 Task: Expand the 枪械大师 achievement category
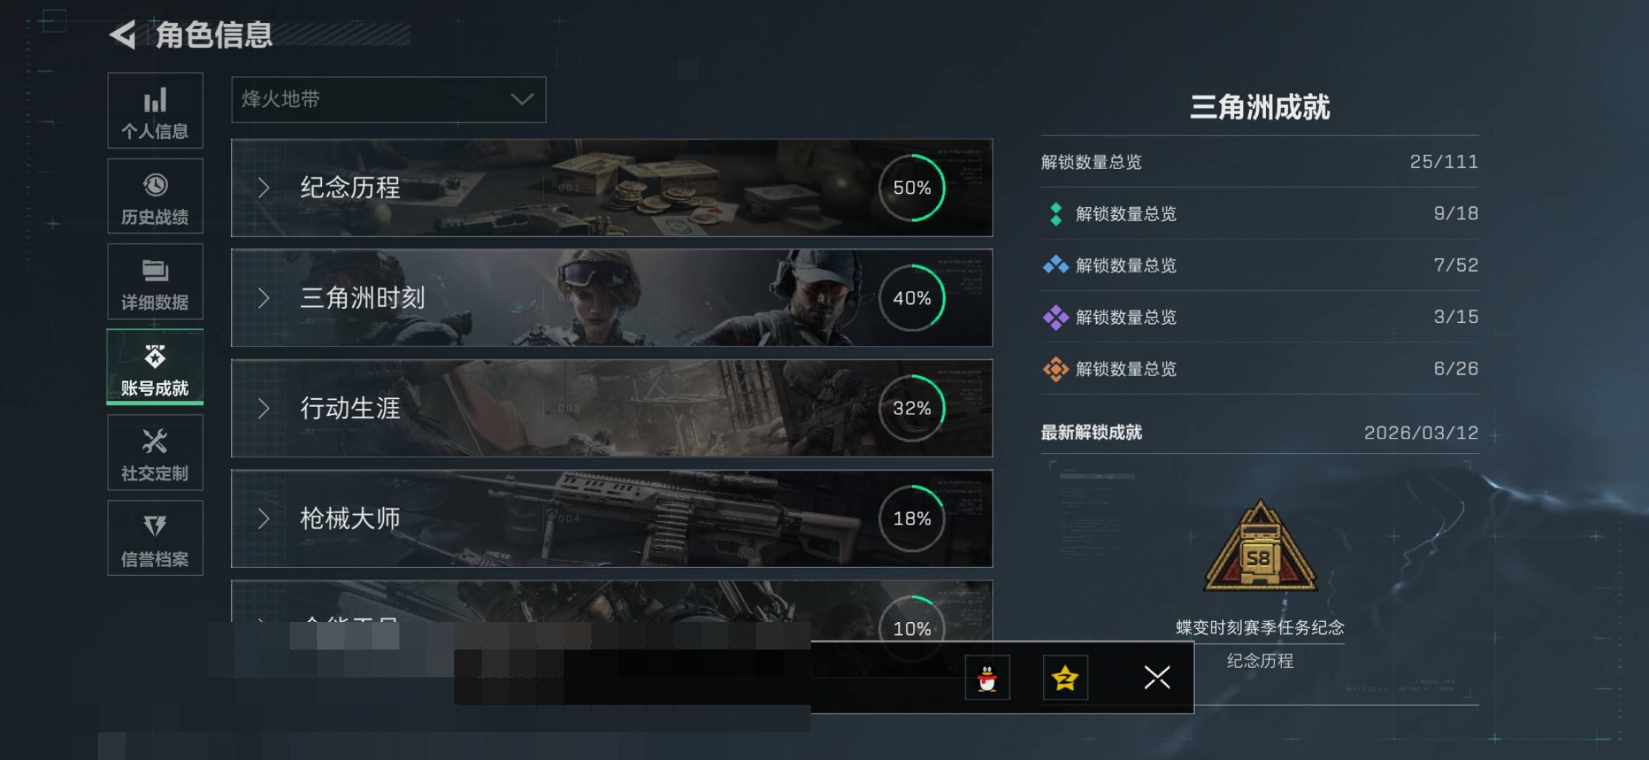coord(611,519)
